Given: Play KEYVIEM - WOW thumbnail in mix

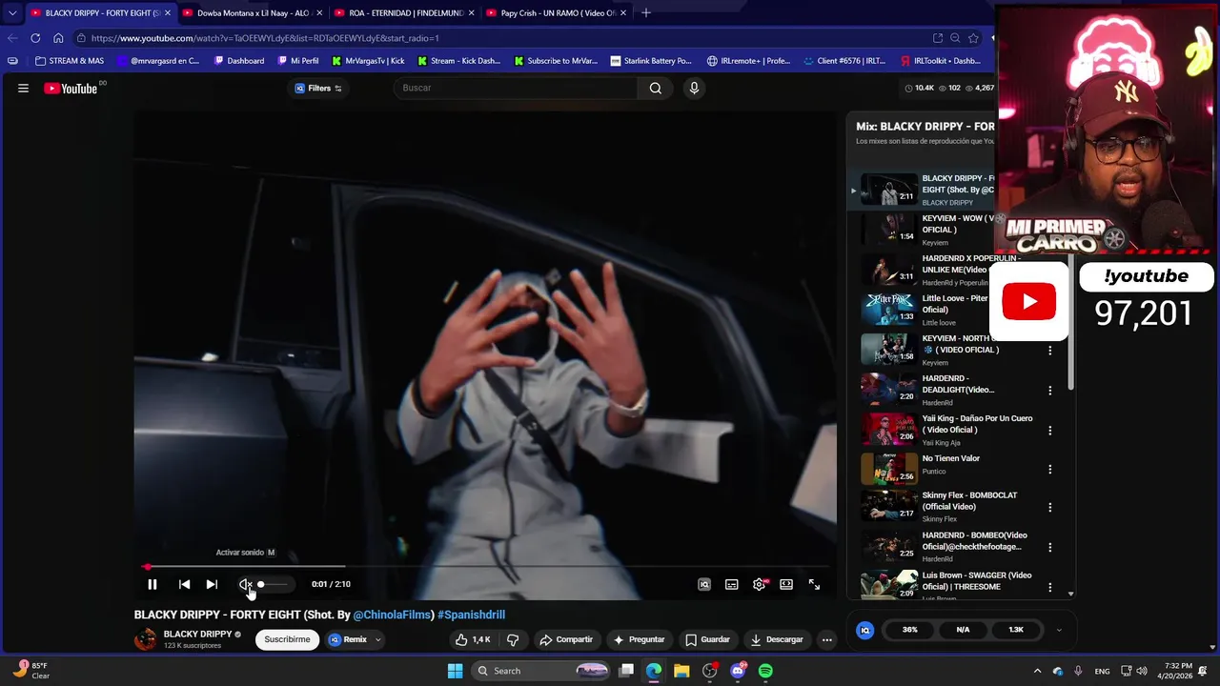Looking at the screenshot, I should 889,229.
